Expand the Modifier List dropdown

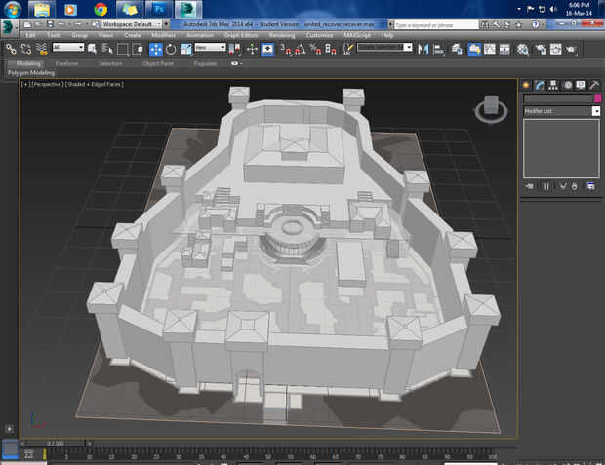tap(595, 111)
